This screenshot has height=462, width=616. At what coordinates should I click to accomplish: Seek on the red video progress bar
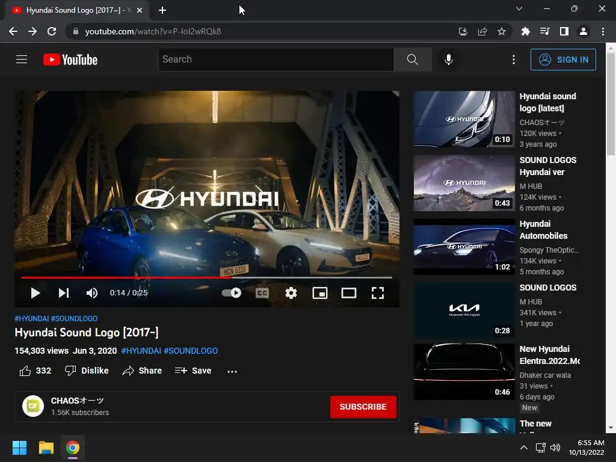coord(207,277)
